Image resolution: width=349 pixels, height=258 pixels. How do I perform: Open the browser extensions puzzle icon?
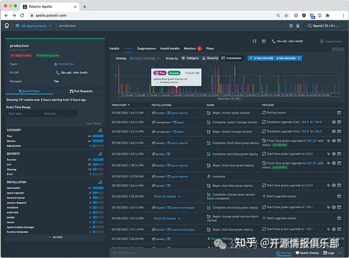(328, 15)
